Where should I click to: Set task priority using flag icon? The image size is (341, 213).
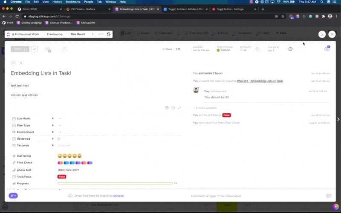[x=64, y=49]
